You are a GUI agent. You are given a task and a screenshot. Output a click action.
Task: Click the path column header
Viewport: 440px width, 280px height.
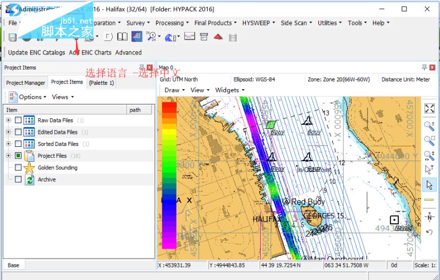[x=139, y=110]
